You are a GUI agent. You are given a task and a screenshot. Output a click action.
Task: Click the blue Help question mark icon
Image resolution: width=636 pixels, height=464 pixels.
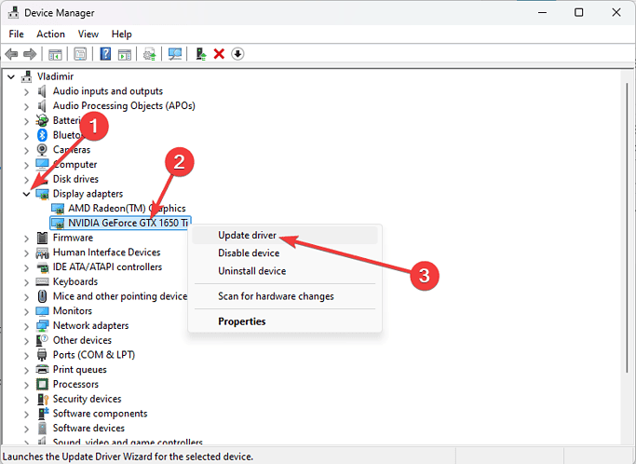pyautogui.click(x=105, y=54)
